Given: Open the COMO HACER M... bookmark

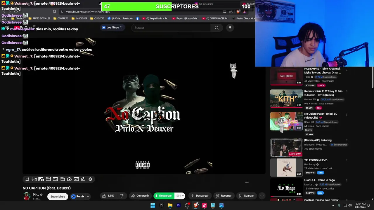Looking at the screenshot, I should pyautogui.click(x=215, y=18).
